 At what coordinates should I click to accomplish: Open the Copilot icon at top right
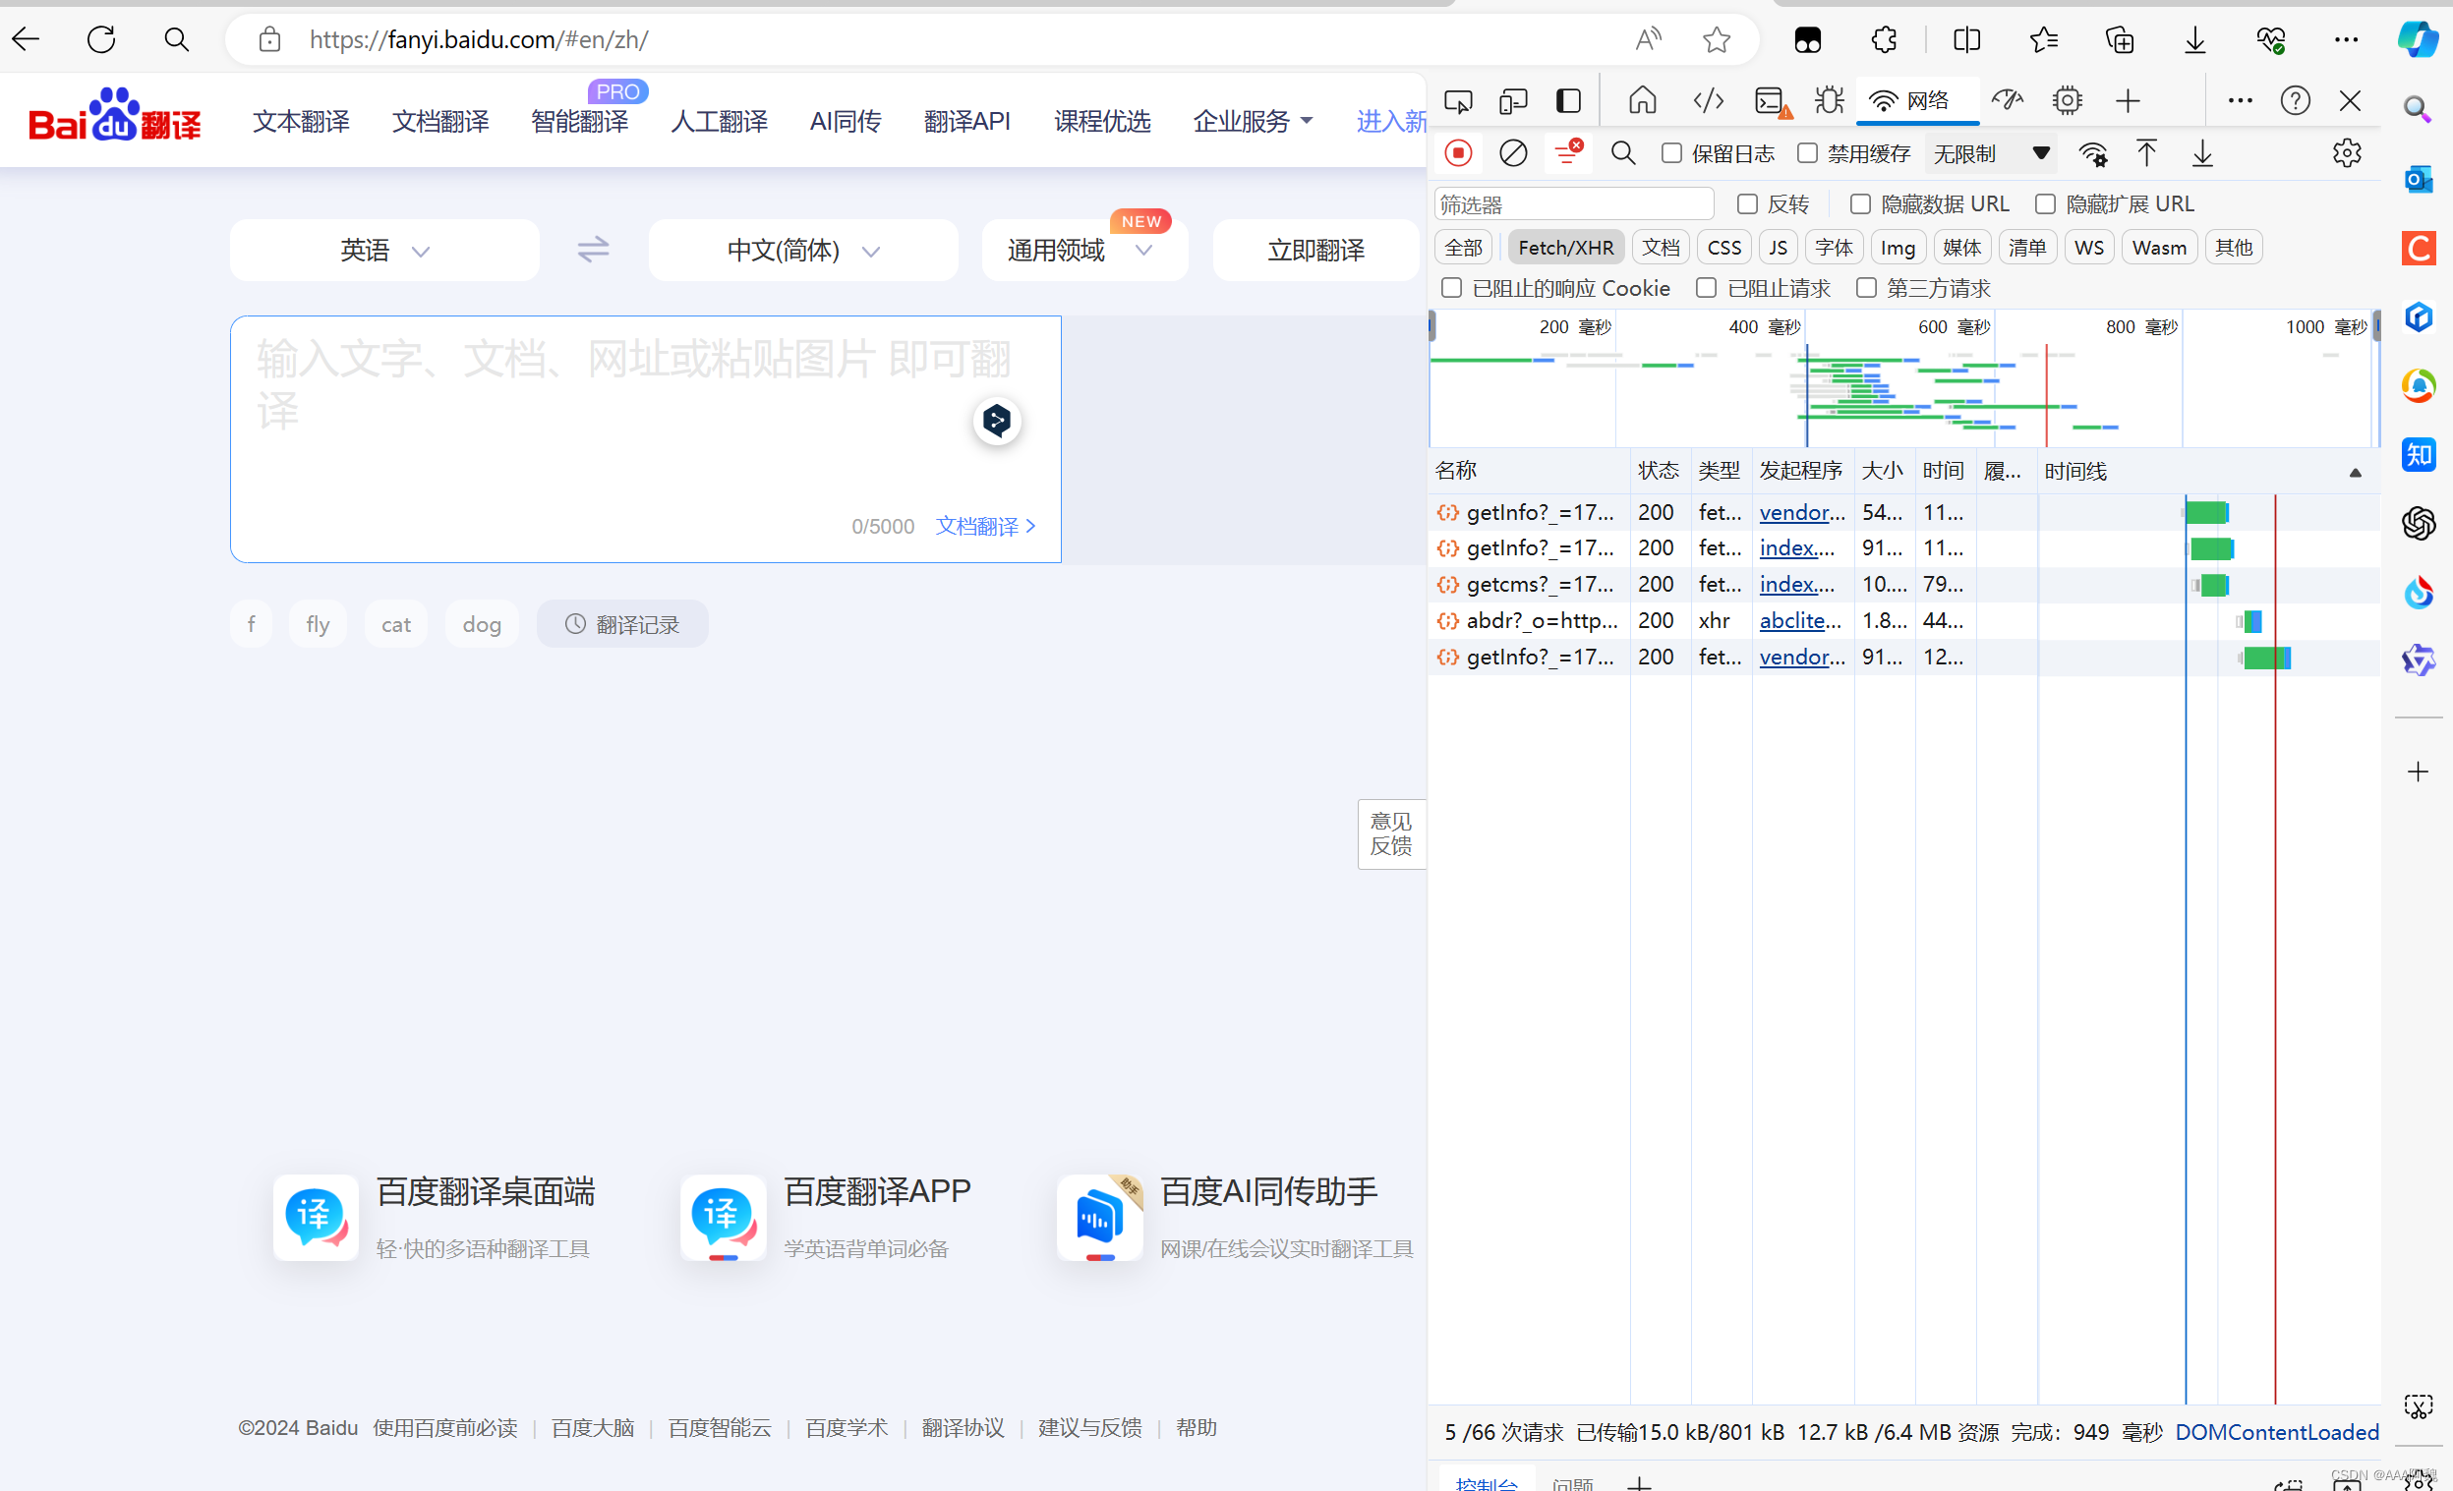[2418, 38]
